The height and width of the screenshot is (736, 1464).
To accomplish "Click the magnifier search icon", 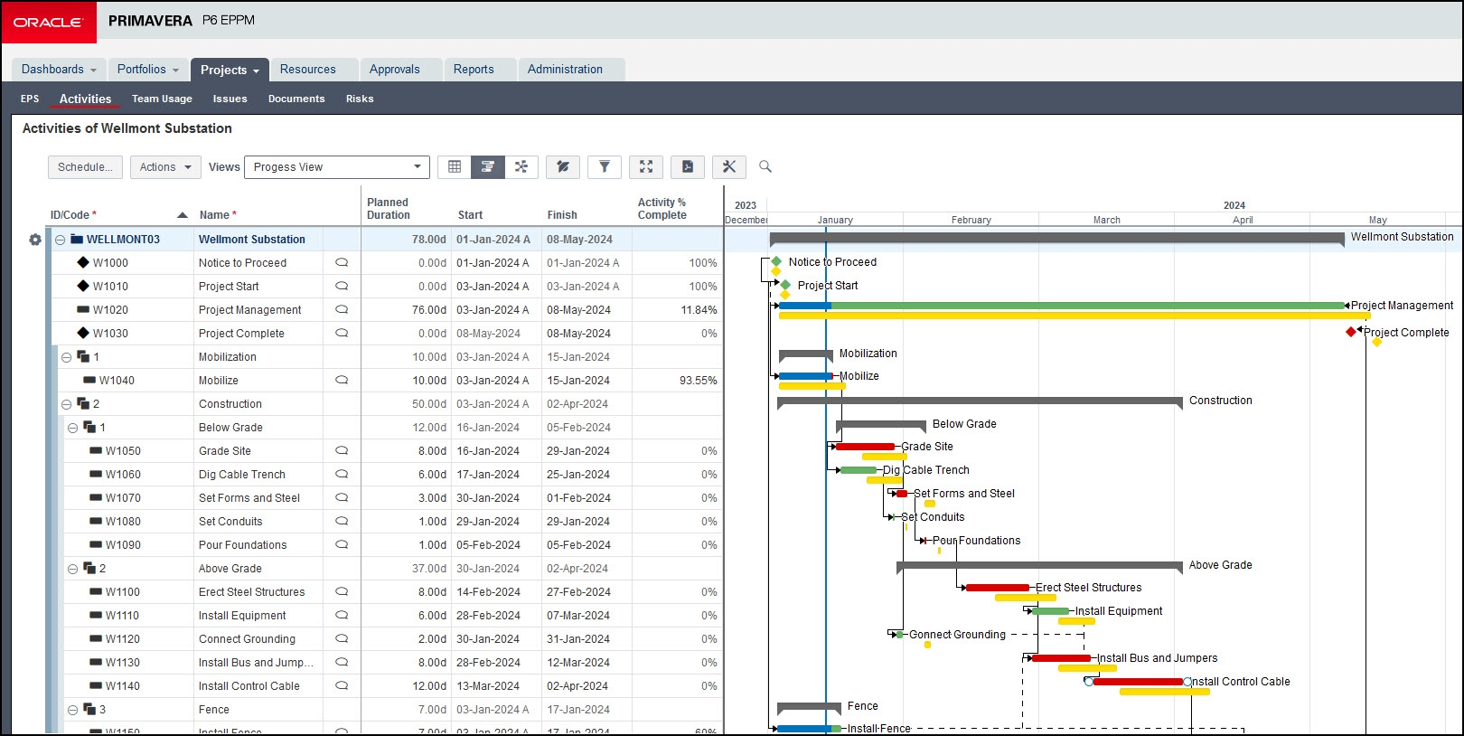I will (x=765, y=166).
